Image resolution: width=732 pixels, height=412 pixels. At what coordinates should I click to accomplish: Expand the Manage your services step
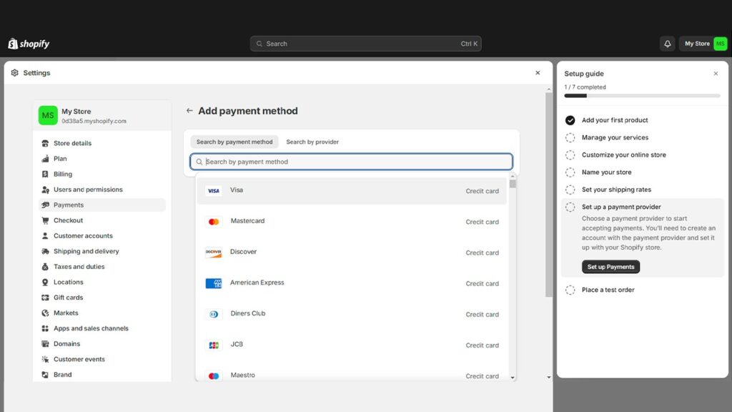[x=615, y=137]
